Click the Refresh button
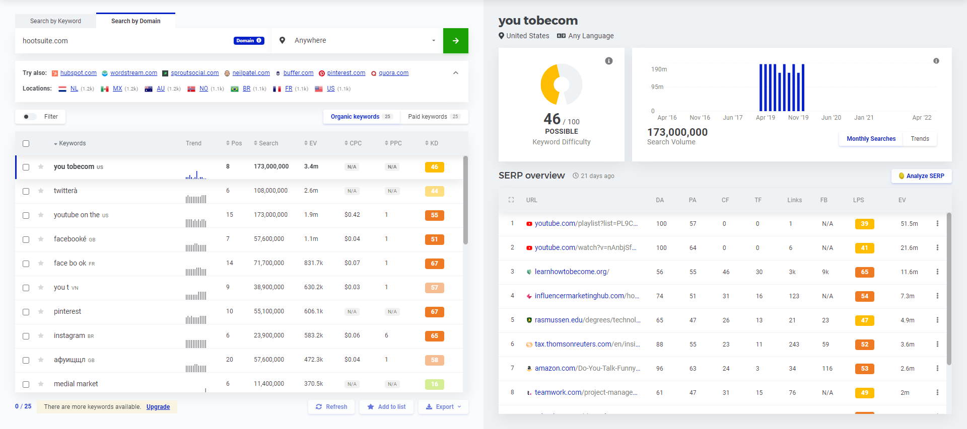 [331, 407]
